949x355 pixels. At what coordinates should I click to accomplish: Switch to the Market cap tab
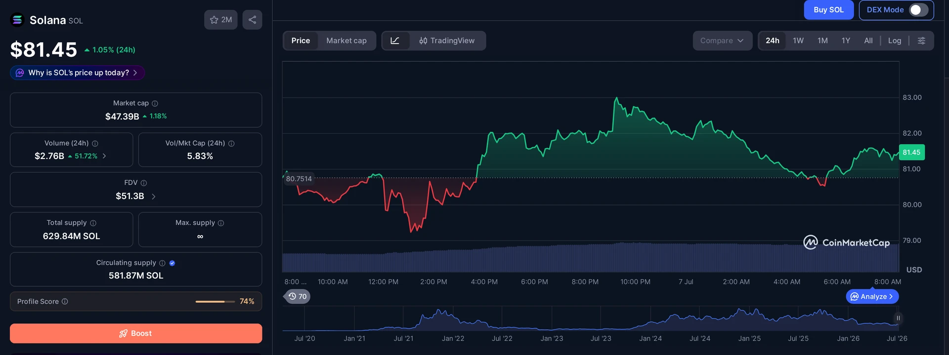point(346,40)
